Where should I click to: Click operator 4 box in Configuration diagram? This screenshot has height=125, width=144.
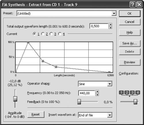(x=138, y=93)
